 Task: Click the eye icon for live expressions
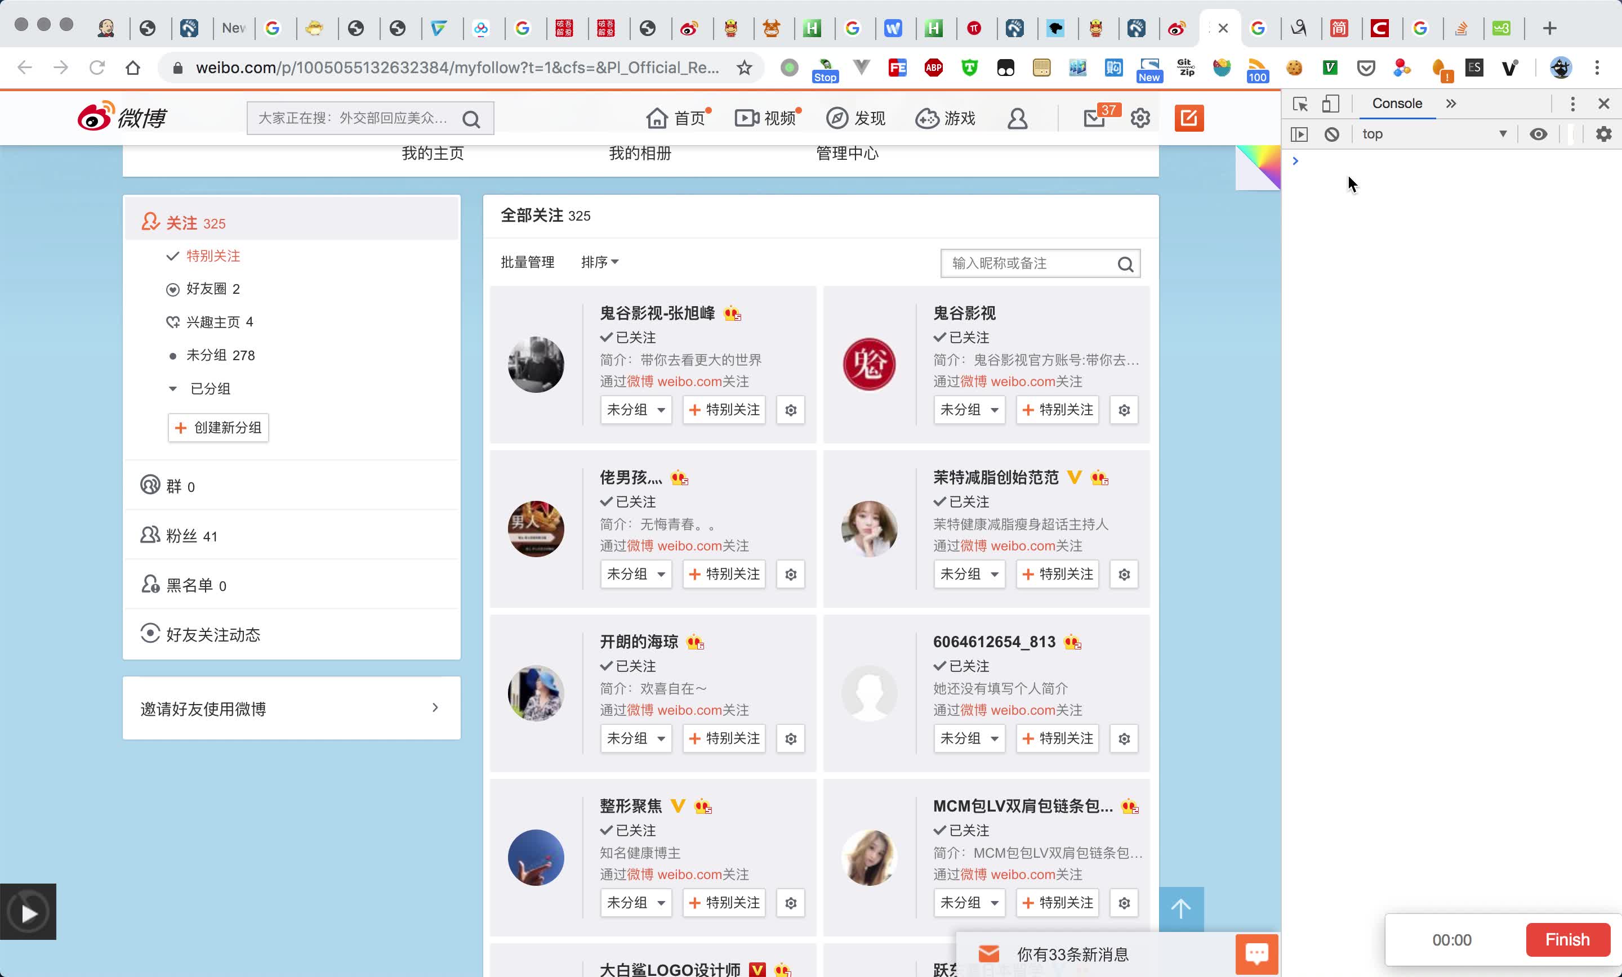coord(1539,134)
